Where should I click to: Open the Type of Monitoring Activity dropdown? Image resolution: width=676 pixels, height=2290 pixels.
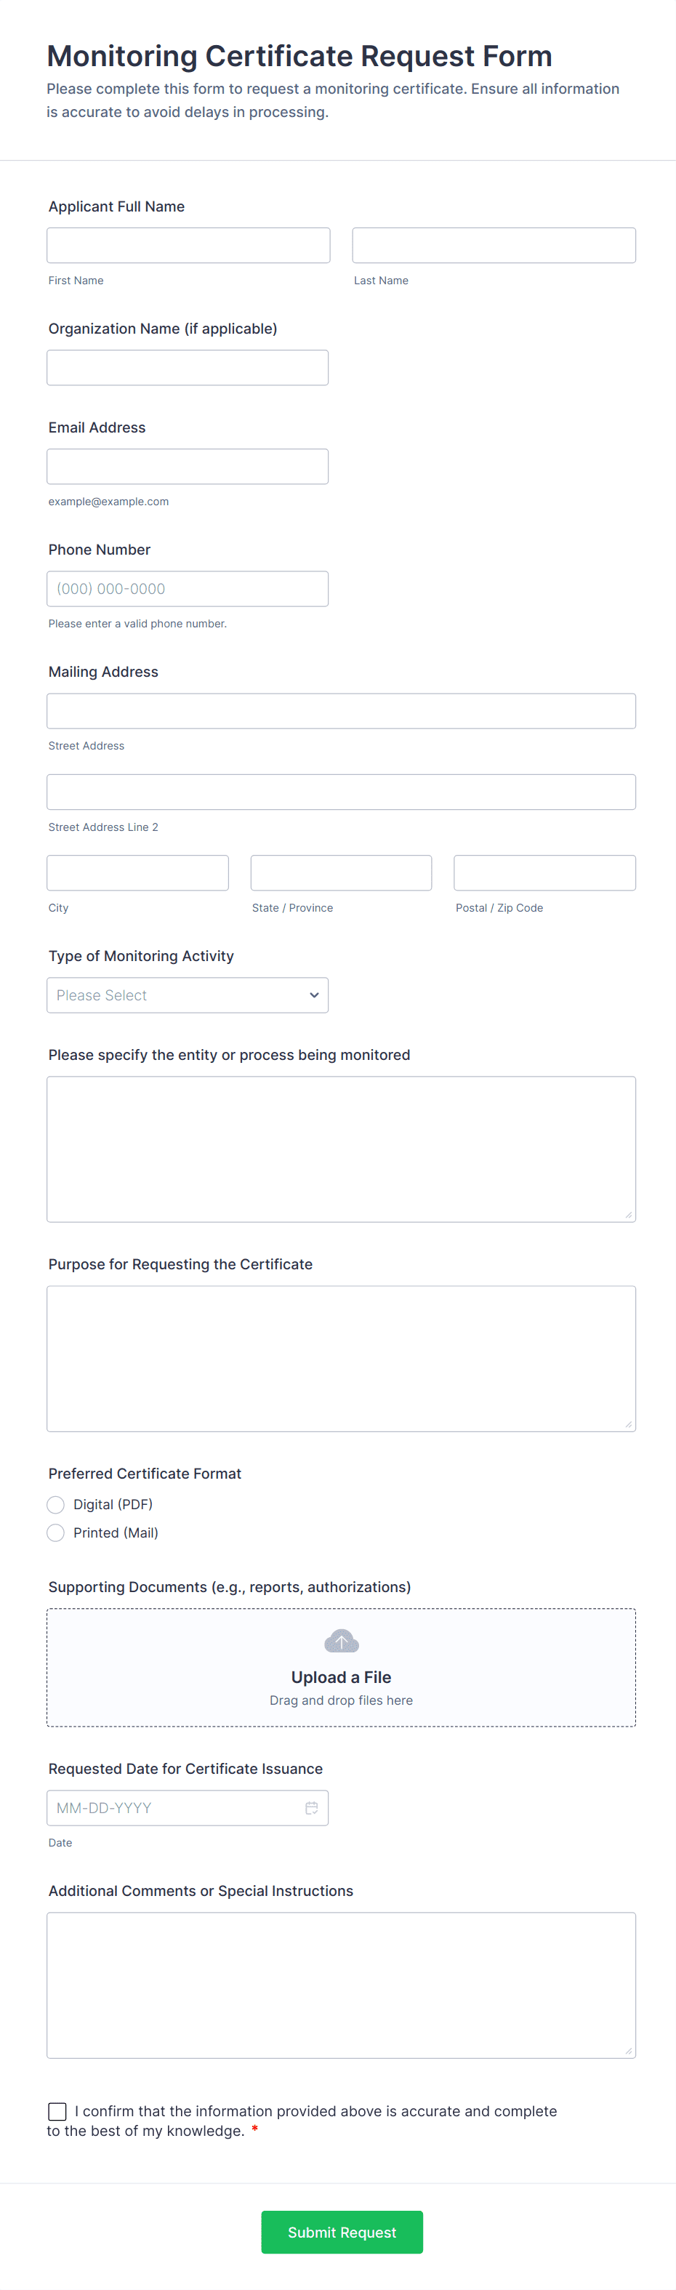[188, 995]
